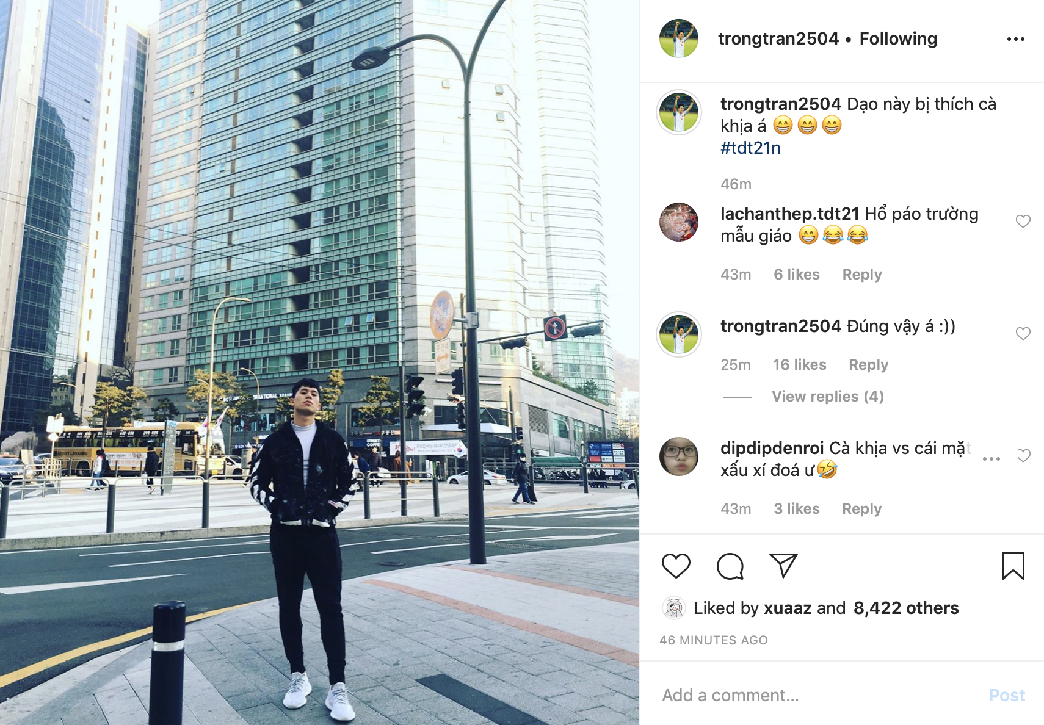Open the #tdt21n hashtag

click(x=750, y=148)
